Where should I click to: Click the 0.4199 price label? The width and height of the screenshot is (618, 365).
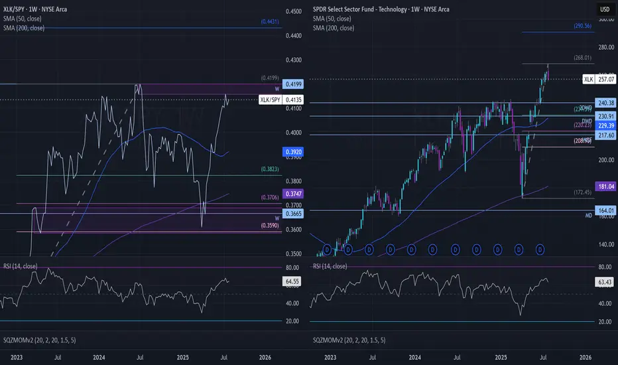tap(293, 84)
